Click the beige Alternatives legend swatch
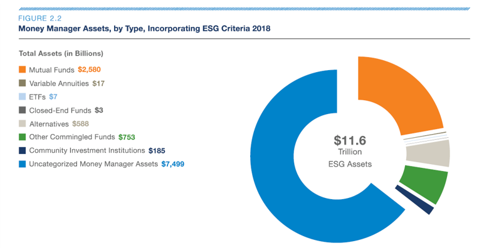The width and height of the screenshot is (489, 248). [x=22, y=123]
